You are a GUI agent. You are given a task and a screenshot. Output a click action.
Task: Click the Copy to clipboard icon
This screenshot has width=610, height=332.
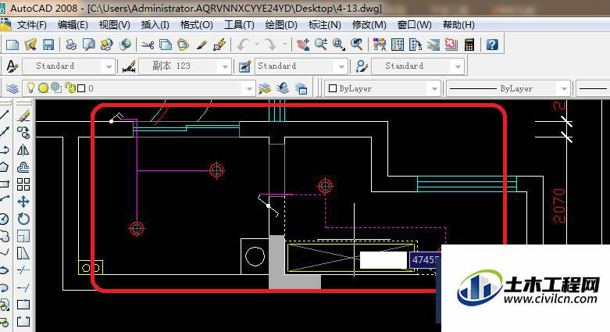click(x=166, y=45)
